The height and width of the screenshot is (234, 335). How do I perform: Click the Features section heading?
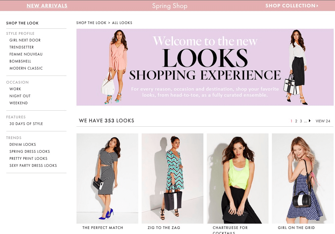(16, 117)
